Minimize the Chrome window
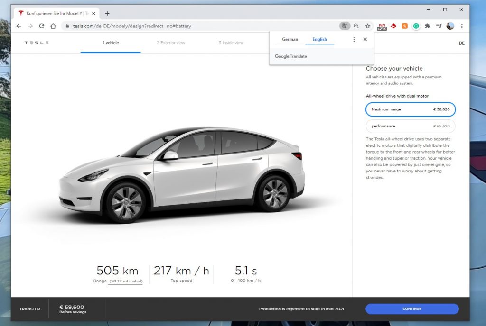Screen dimensions: 486x326 (429, 9)
